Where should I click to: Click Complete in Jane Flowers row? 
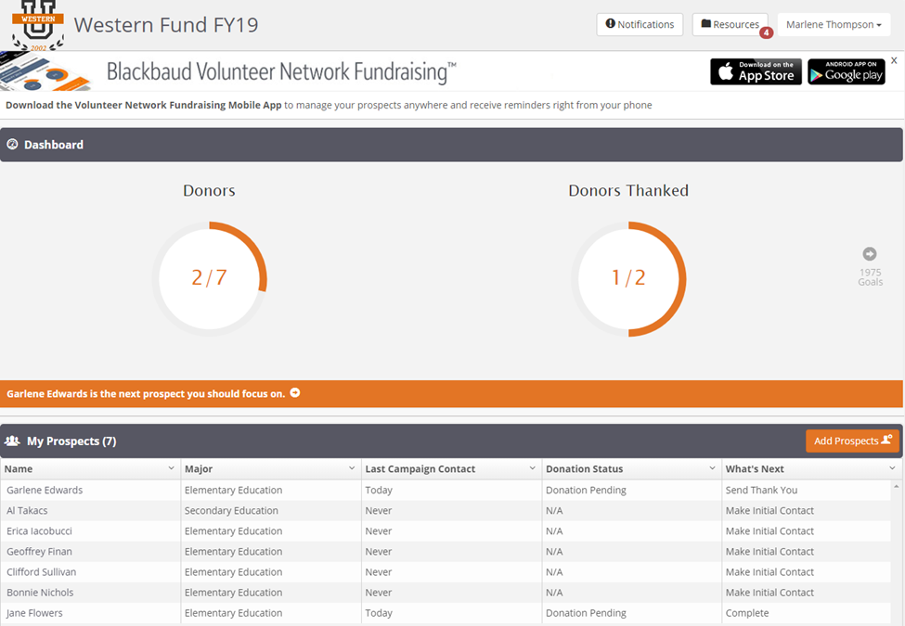pos(747,613)
